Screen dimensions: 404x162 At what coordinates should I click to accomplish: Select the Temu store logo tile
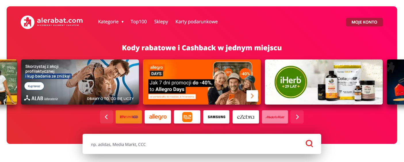tap(187, 117)
